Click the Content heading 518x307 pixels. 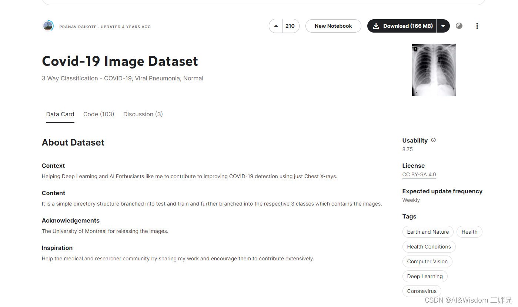[53, 193]
